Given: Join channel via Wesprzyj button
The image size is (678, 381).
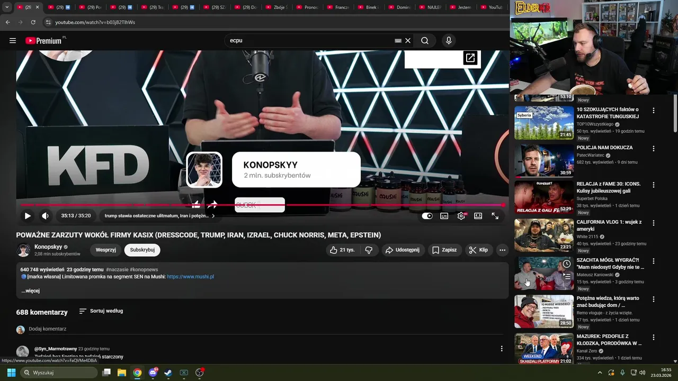Looking at the screenshot, I should [106, 250].
